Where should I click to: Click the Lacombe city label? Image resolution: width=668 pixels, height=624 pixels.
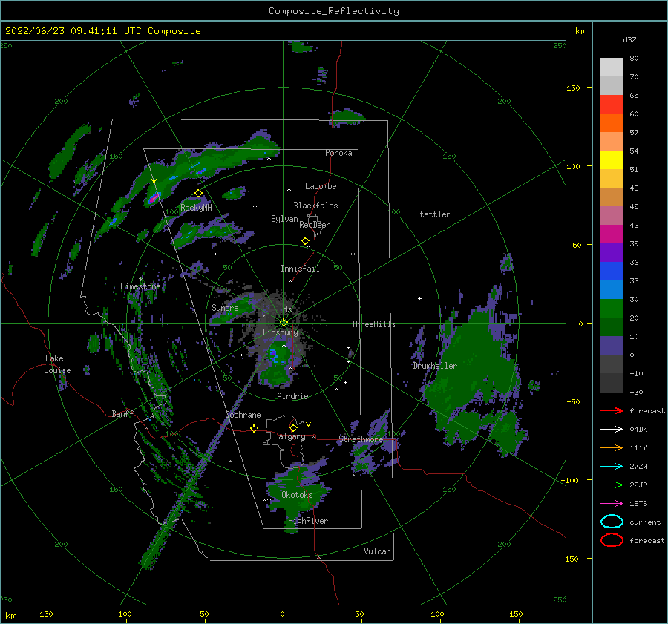click(x=321, y=186)
